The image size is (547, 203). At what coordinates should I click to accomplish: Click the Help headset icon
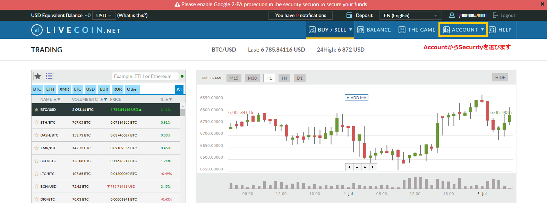point(492,30)
